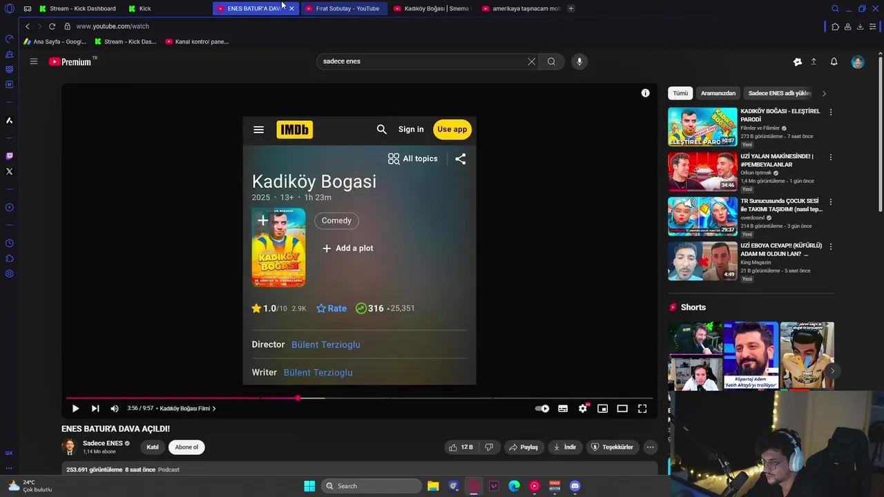Open Twitch from the browser sidebar

point(9,156)
